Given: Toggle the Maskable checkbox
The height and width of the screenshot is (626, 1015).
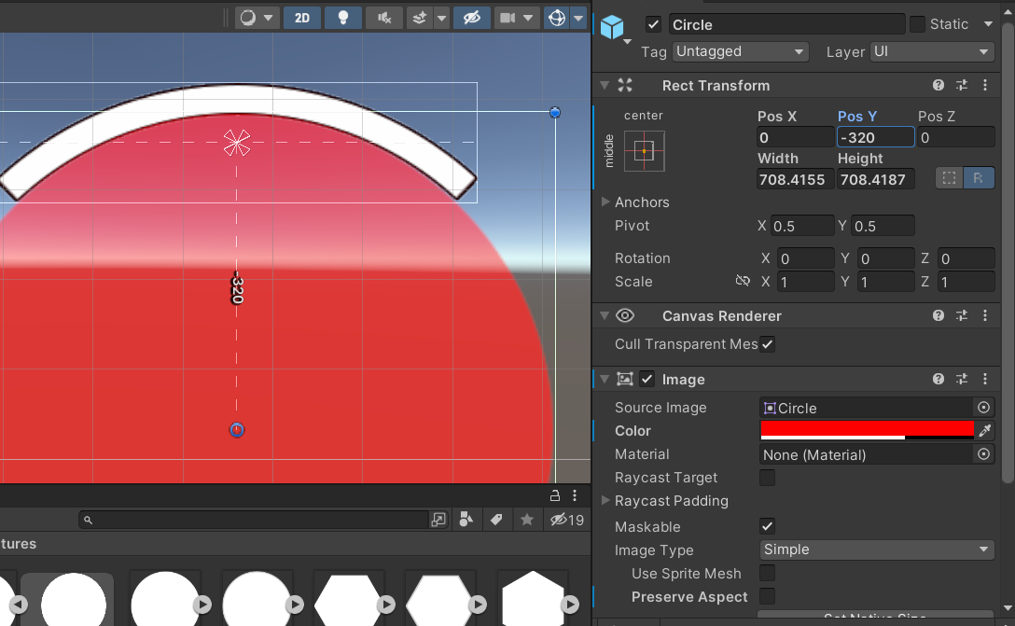Looking at the screenshot, I should (767, 526).
